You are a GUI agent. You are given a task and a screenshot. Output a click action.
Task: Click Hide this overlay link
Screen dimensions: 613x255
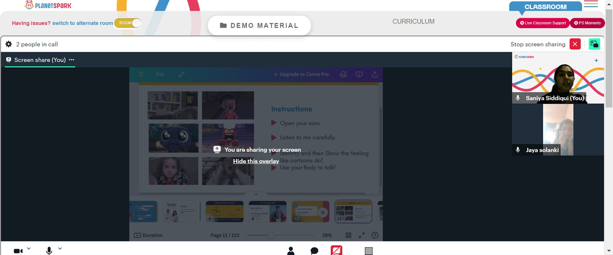click(x=256, y=161)
